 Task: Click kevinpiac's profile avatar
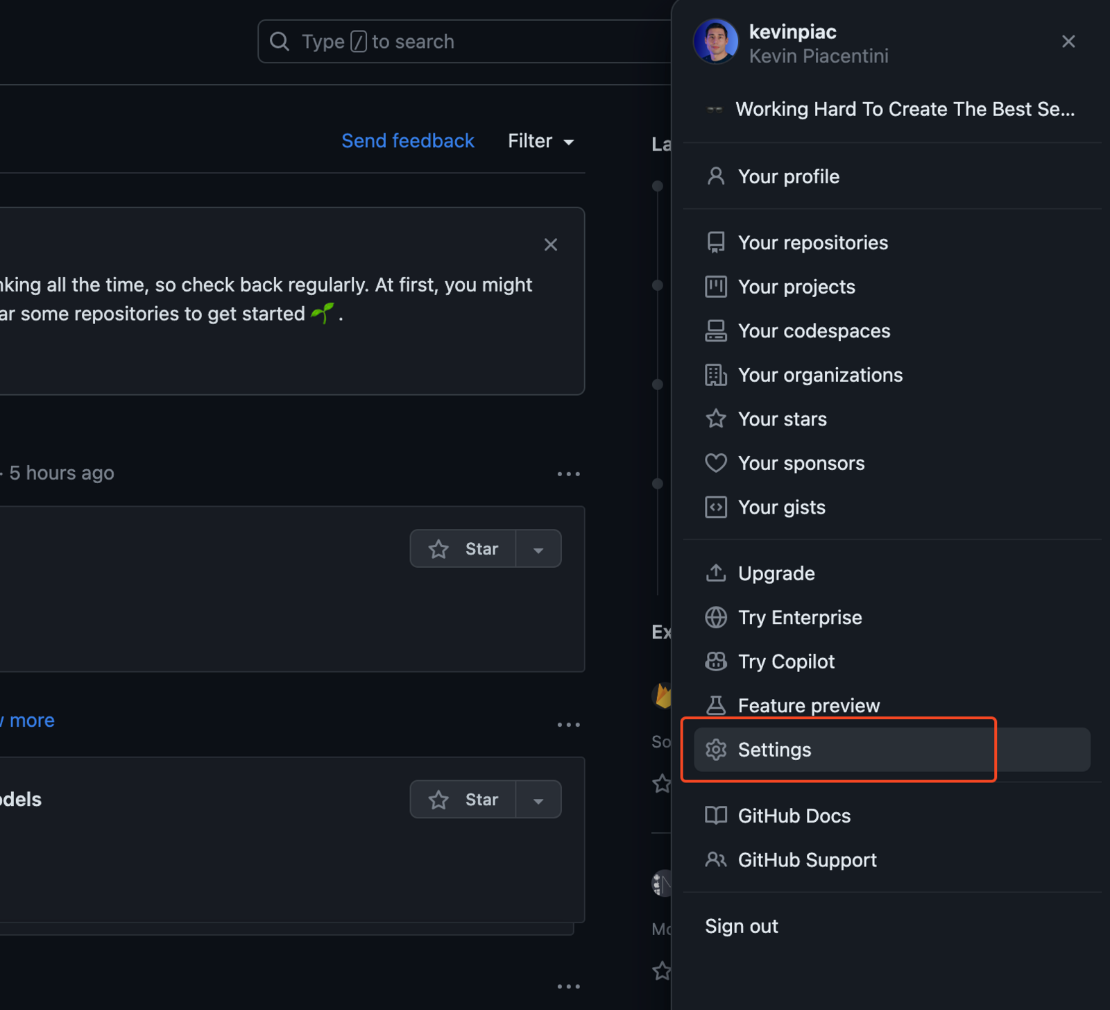(x=716, y=41)
